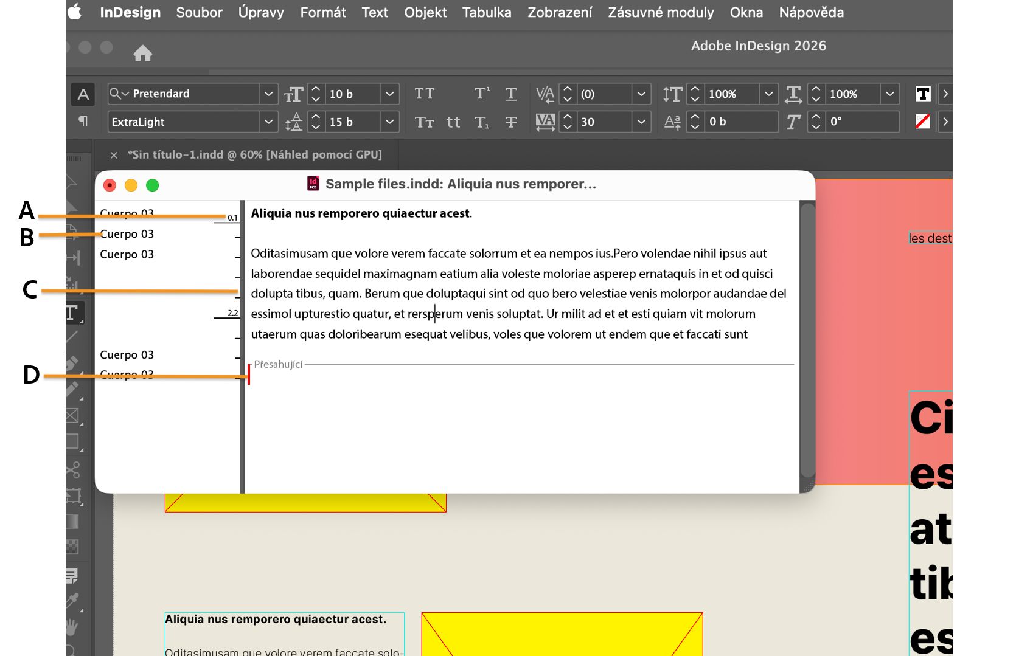Image resolution: width=1016 pixels, height=656 pixels.
Task: Open the horizontal scale 100% dropdown
Action: click(890, 94)
